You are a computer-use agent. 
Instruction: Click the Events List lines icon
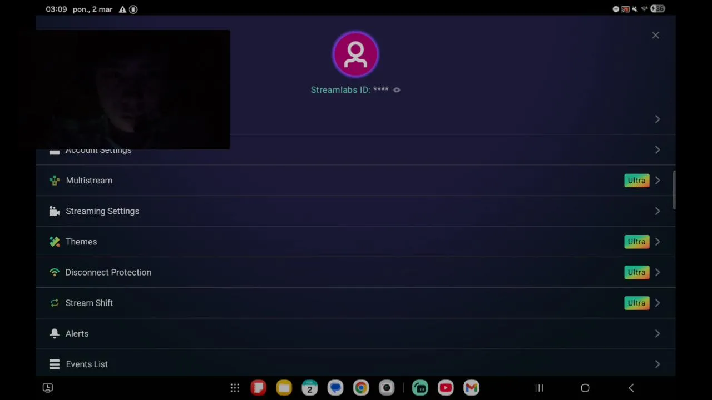[54, 364]
